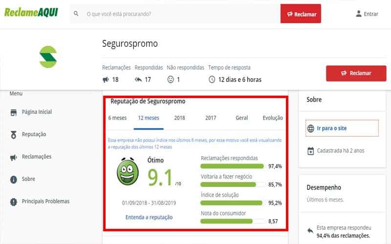Click the reply arrow icon in the Desempenho panel

coord(310,230)
